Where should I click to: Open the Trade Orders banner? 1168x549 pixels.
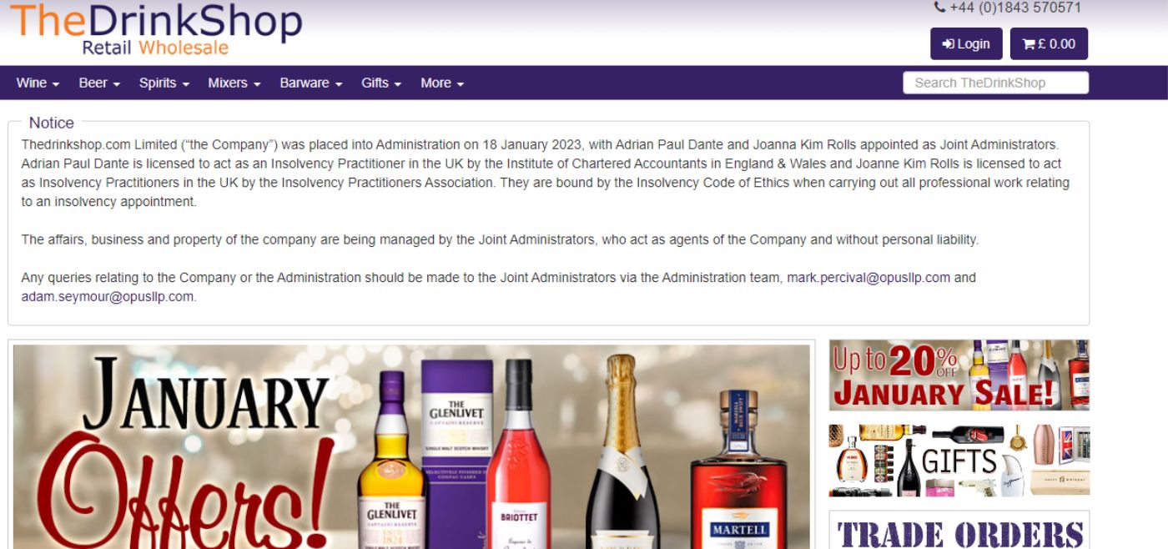[959, 530]
